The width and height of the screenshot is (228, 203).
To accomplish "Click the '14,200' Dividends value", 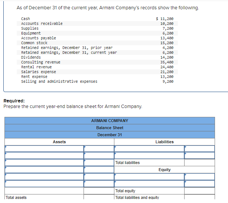I will (167, 57).
